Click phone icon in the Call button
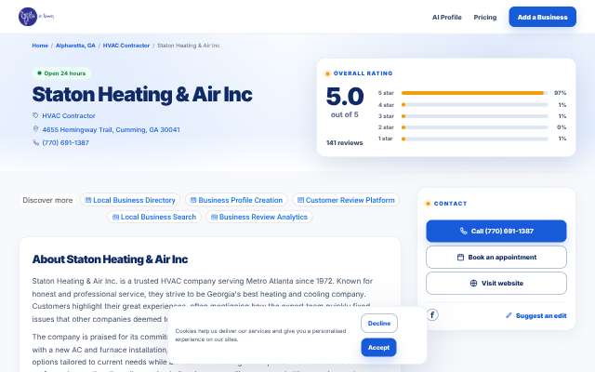Viewport: 595px width, 372px height. click(x=463, y=231)
